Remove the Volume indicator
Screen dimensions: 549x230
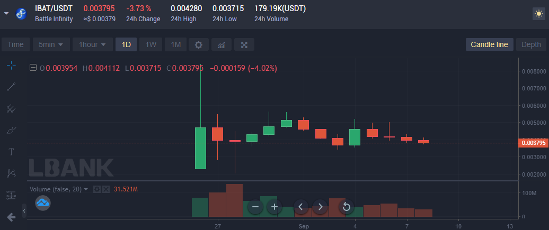click(106, 189)
